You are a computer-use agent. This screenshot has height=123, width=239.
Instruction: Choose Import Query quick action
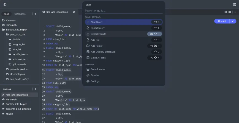(124, 28)
